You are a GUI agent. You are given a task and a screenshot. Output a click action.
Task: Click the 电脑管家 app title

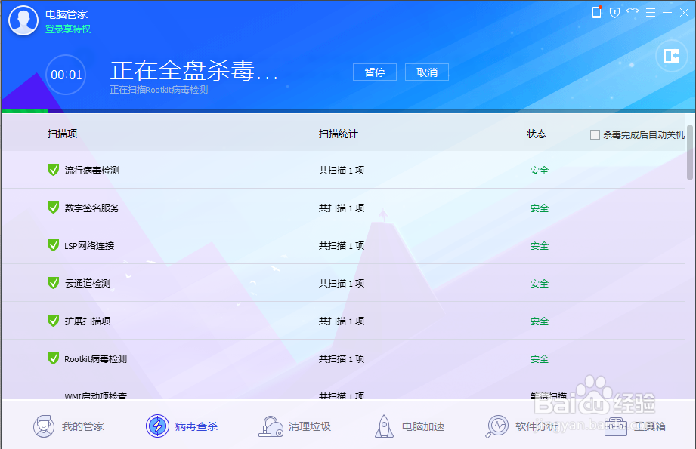(67, 14)
